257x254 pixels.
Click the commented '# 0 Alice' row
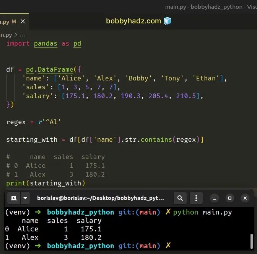tap(55, 166)
